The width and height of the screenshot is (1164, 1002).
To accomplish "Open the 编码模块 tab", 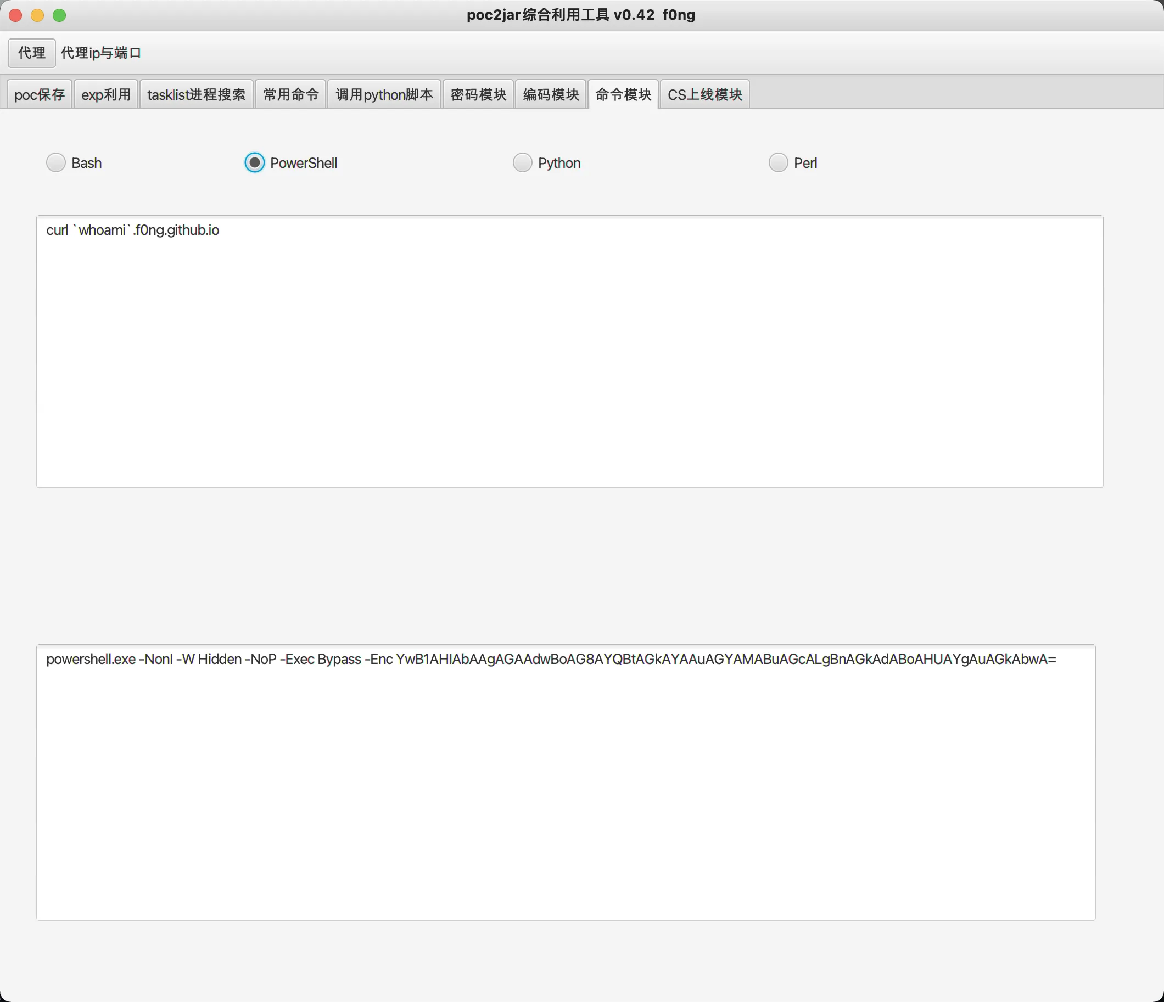I will (x=551, y=94).
